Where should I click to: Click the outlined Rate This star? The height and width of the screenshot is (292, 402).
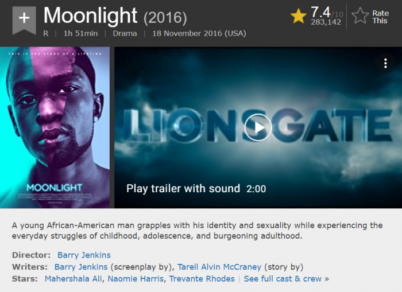(360, 16)
